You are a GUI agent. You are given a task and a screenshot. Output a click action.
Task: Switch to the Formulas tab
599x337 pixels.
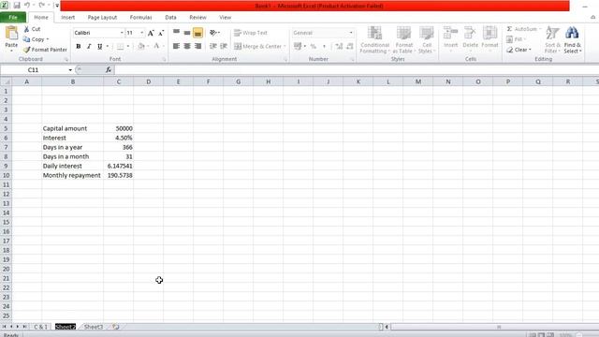tap(141, 17)
